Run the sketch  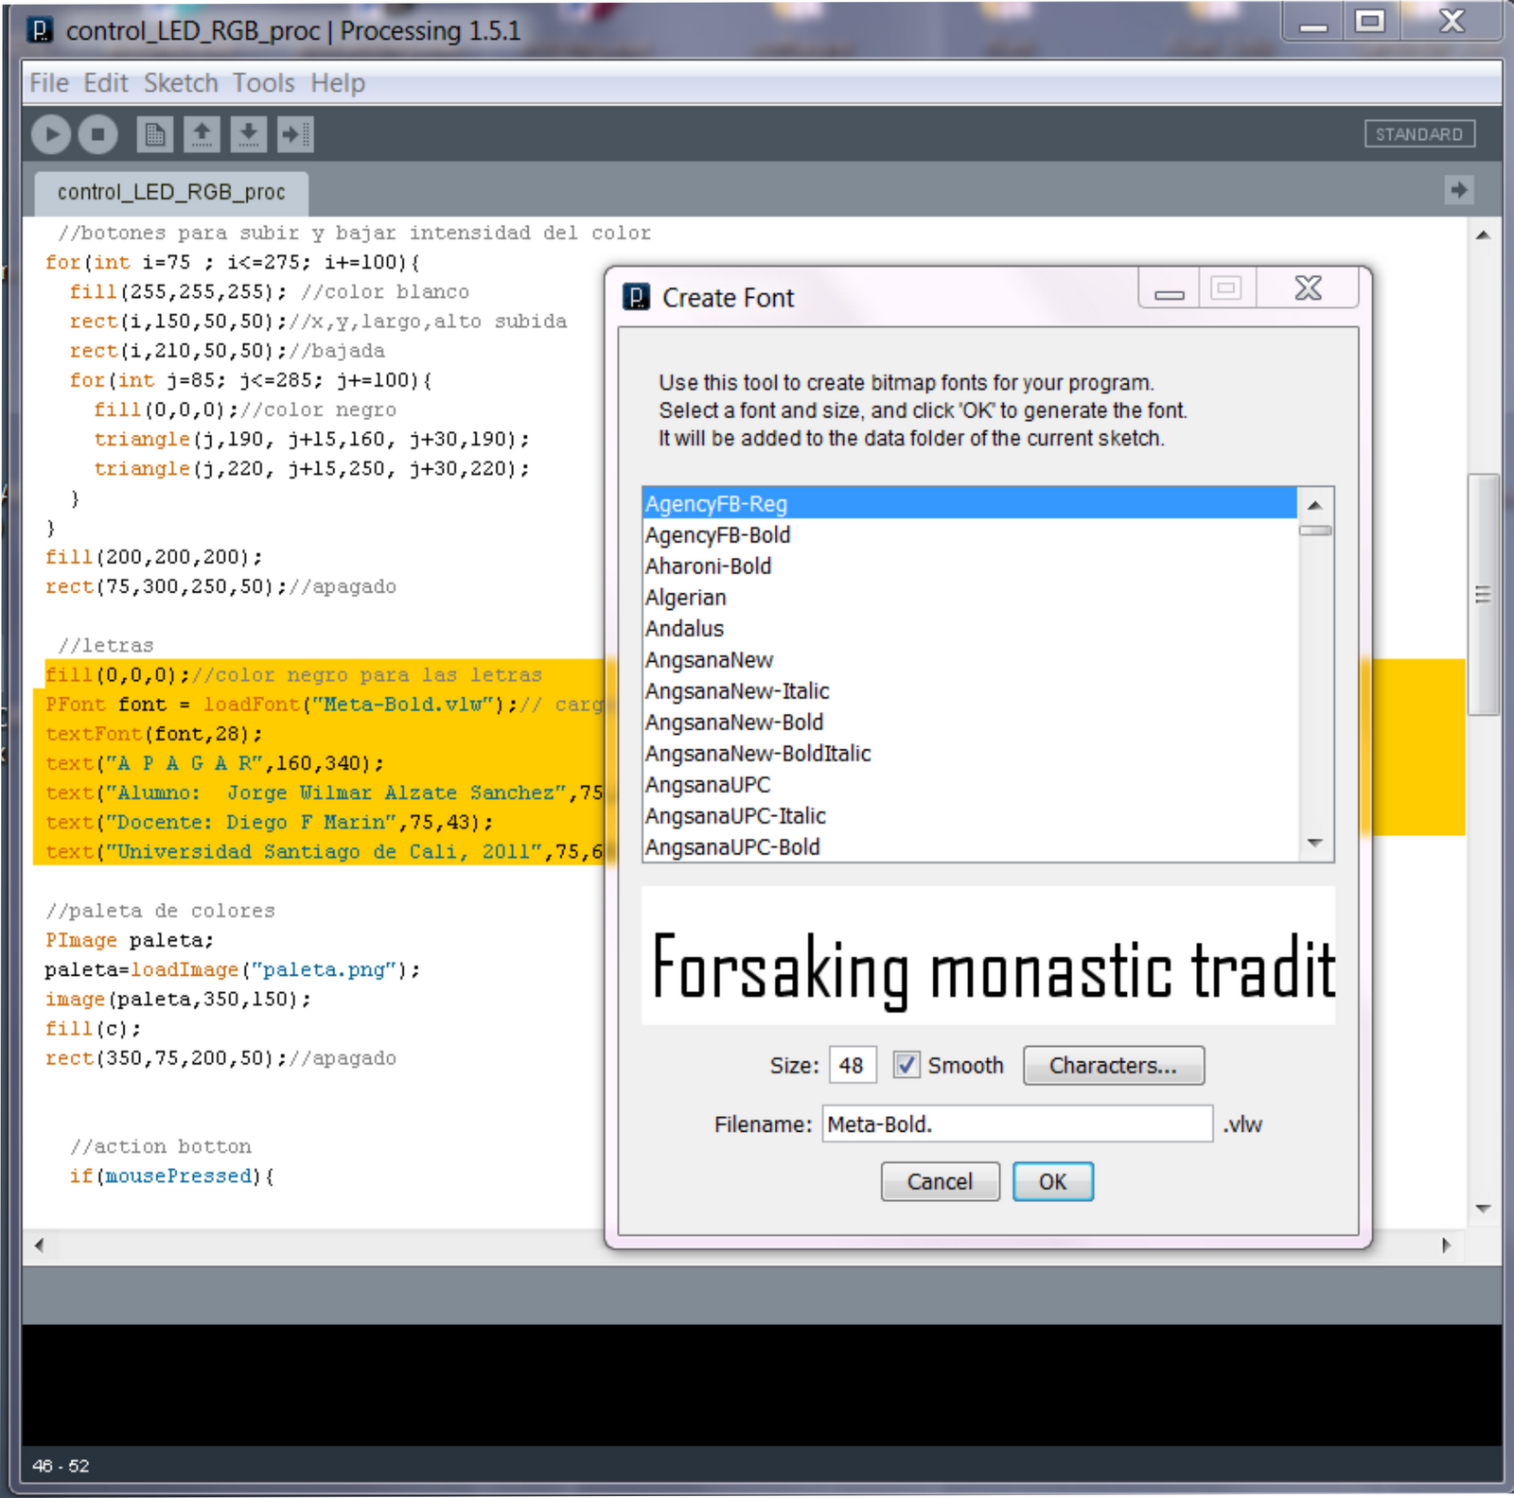tap(51, 134)
